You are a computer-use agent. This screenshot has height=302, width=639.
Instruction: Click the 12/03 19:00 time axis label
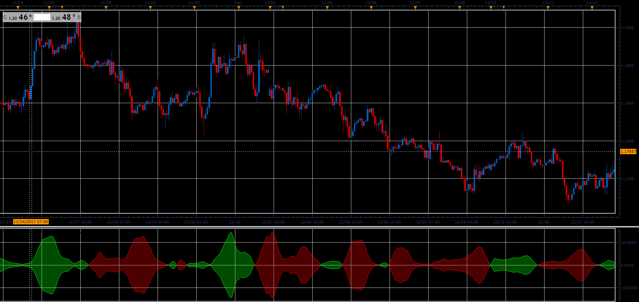pyautogui.click(x=273, y=222)
